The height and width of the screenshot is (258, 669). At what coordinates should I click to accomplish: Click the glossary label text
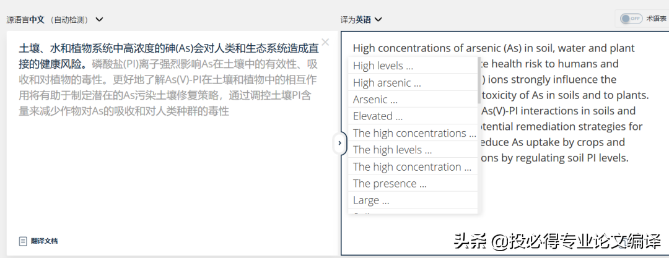(x=656, y=19)
